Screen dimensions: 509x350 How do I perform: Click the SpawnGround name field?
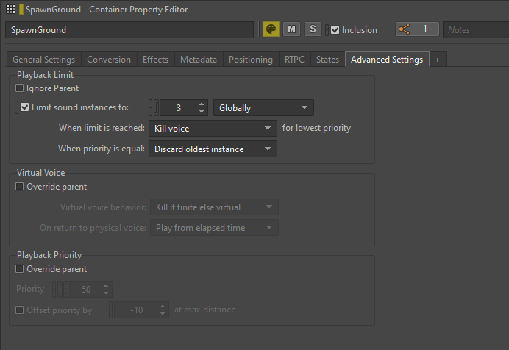click(x=129, y=30)
